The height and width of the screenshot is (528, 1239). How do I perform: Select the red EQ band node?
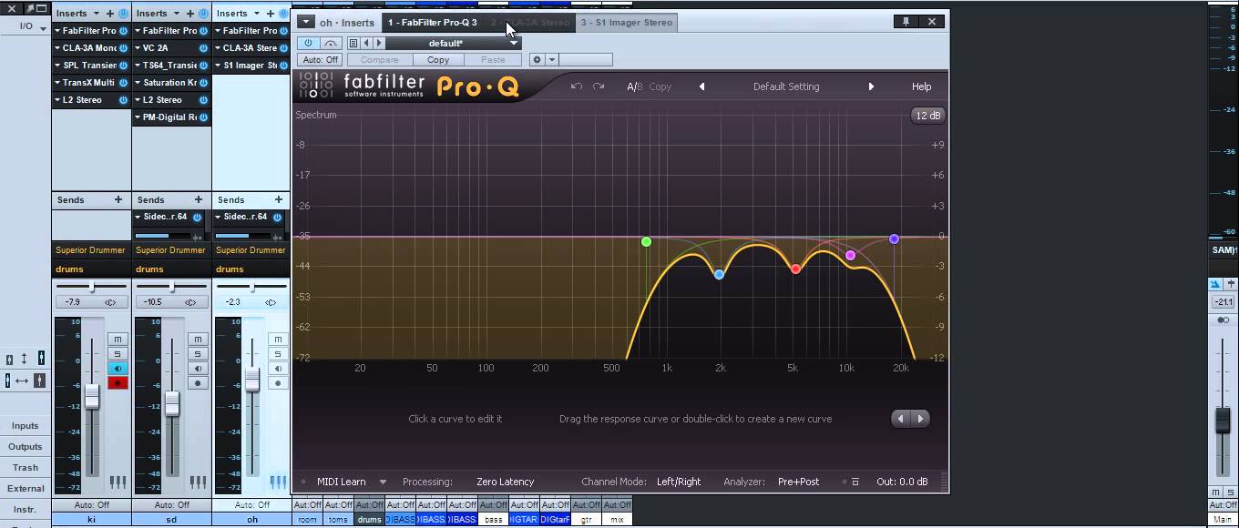(795, 269)
